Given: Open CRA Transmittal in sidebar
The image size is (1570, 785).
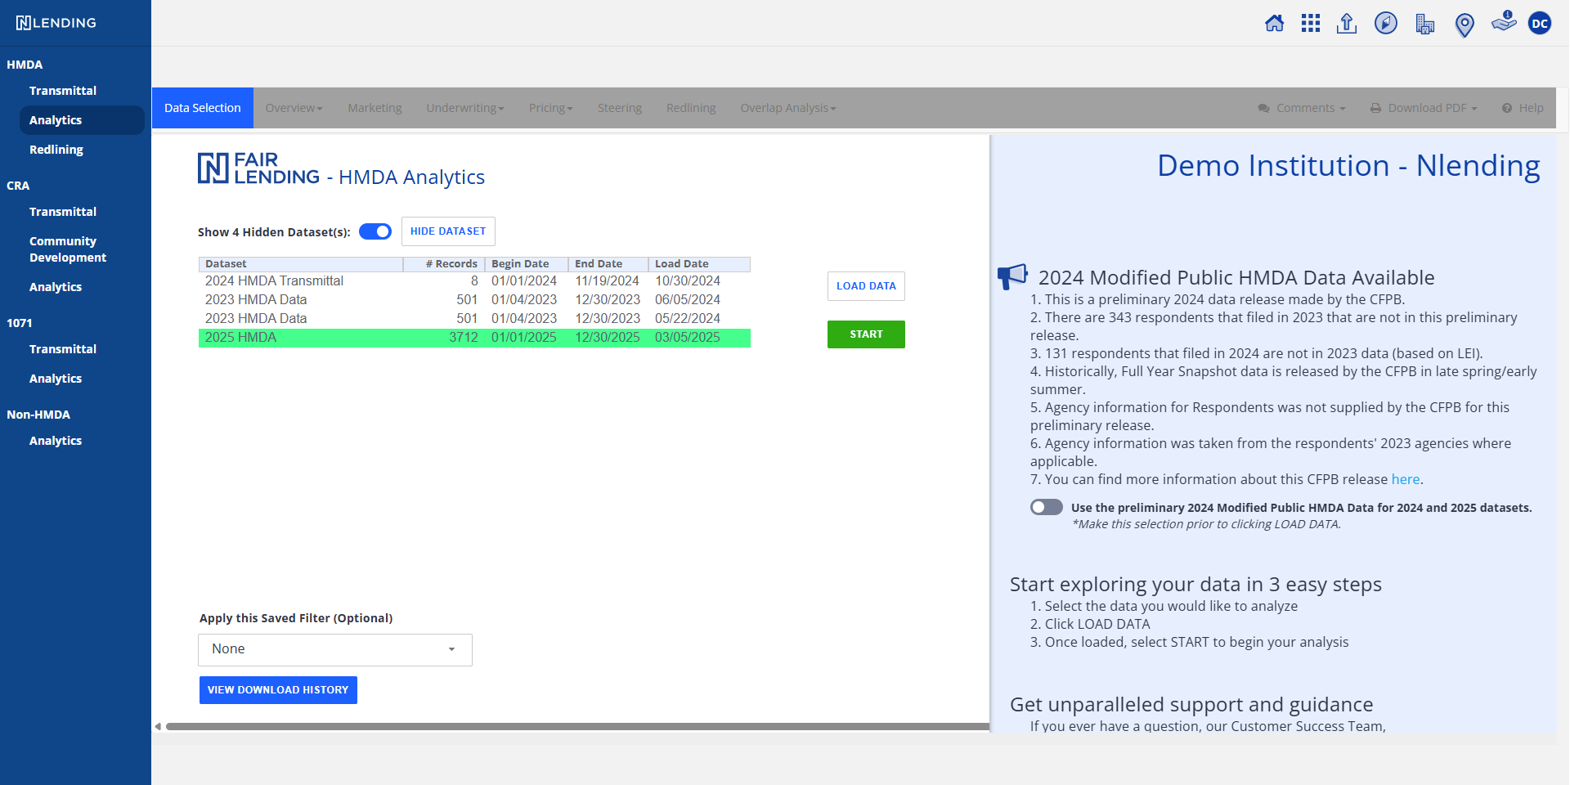Looking at the screenshot, I should (x=63, y=212).
